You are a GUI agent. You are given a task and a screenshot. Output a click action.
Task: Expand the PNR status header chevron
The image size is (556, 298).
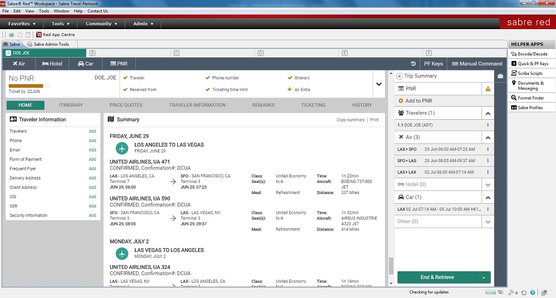tap(379, 84)
